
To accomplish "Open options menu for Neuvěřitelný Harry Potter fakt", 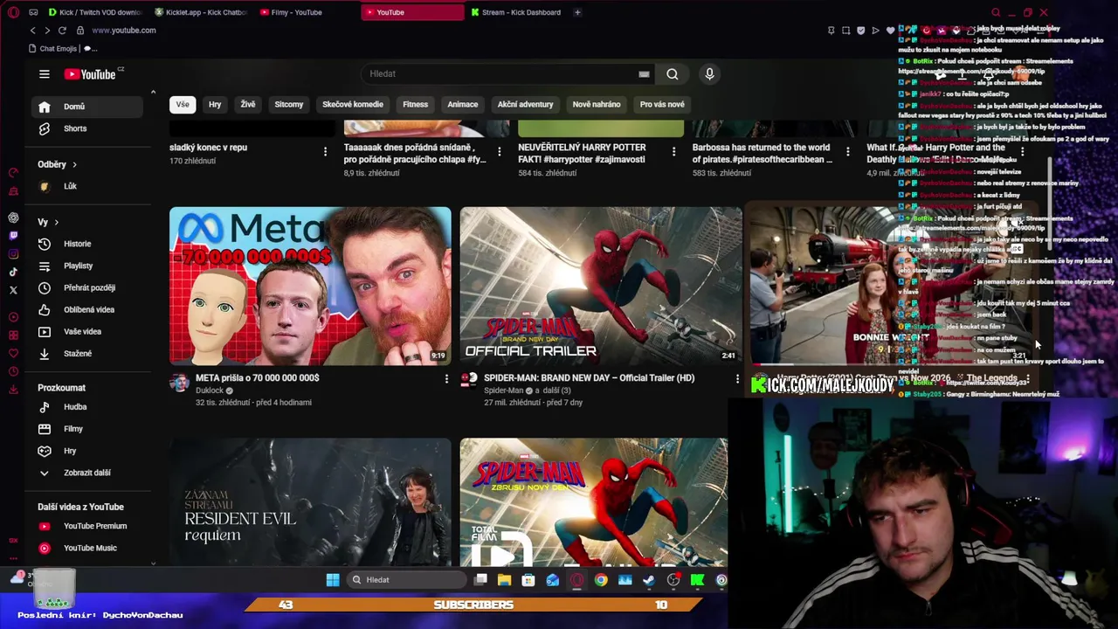I will click(673, 152).
